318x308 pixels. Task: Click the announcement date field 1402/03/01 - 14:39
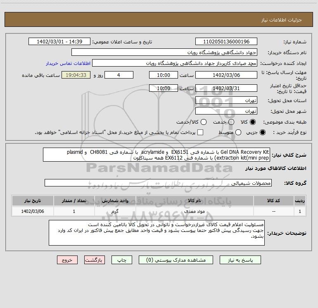click(x=59, y=41)
